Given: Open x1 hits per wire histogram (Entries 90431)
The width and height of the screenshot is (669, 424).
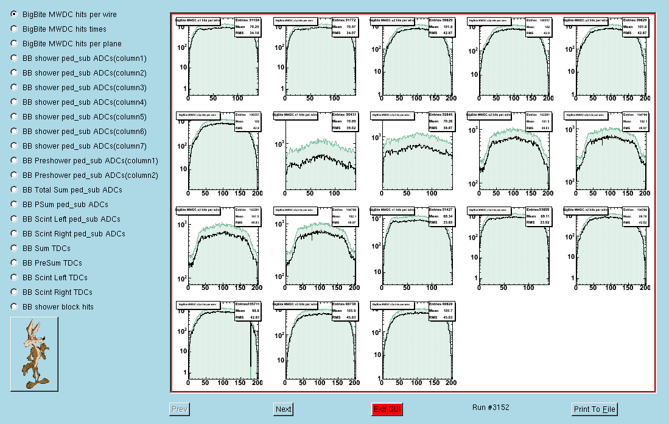Looking at the screenshot, I should pyautogui.click(x=316, y=155).
